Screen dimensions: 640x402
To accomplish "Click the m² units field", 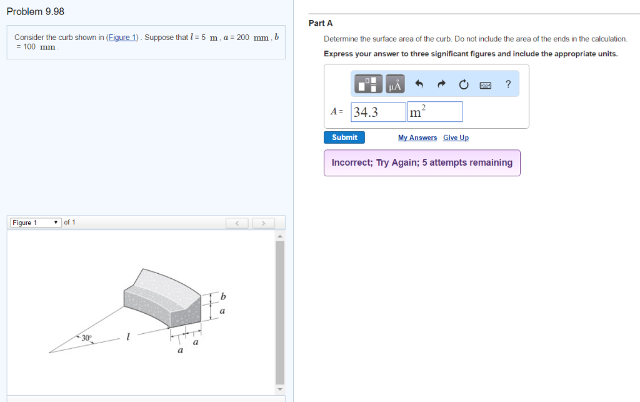I will 434,111.
